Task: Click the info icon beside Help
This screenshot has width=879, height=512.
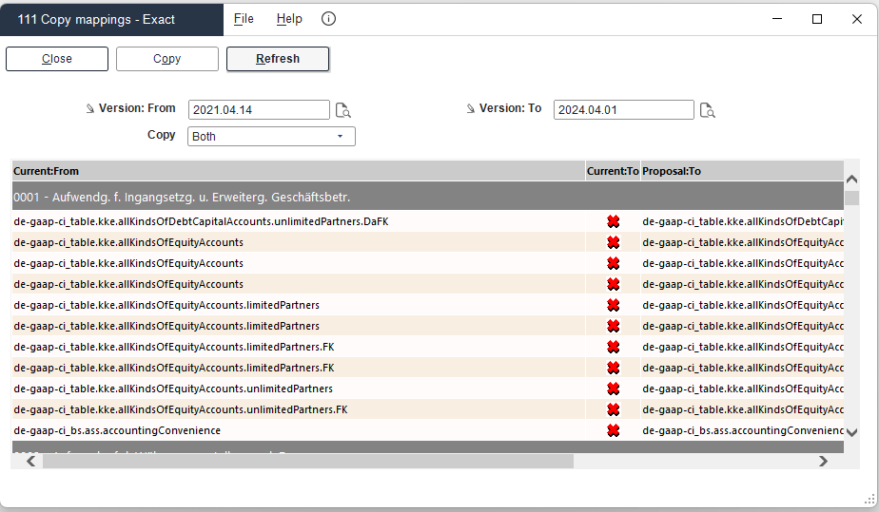Action: [x=328, y=19]
